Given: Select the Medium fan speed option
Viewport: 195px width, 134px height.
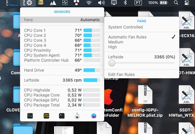Looking at the screenshot, I should coord(116,42).
